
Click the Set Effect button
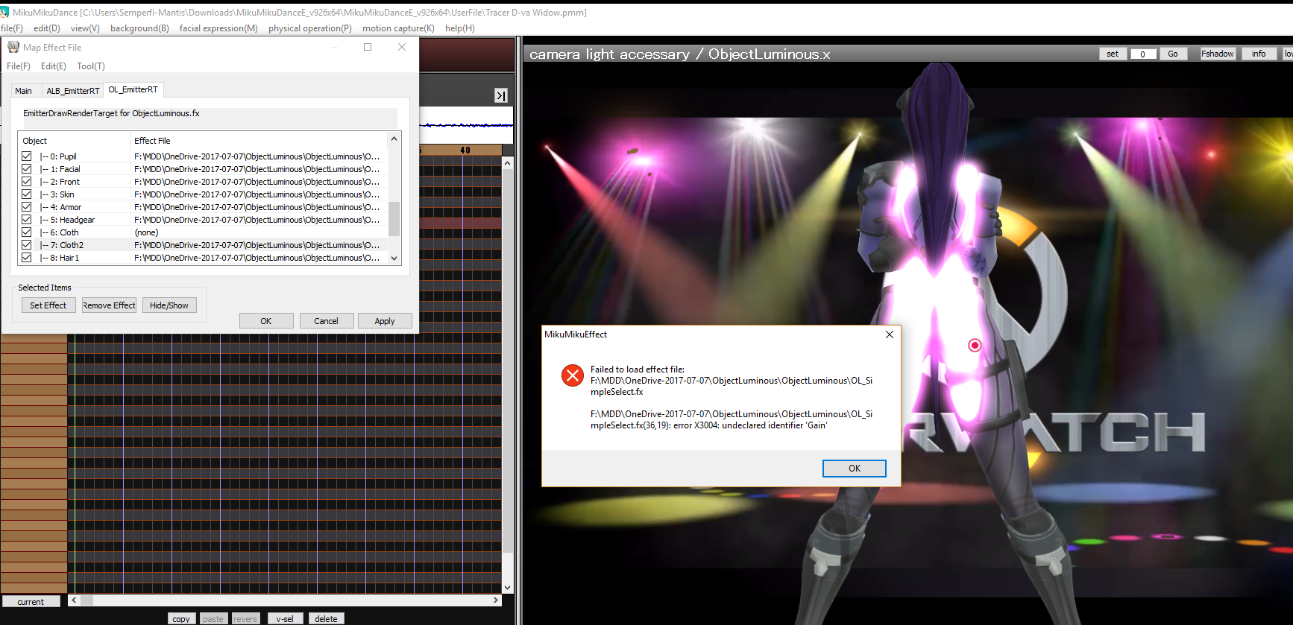coord(48,305)
